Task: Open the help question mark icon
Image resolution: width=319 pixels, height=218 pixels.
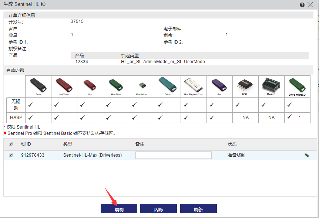Action: pyautogui.click(x=302, y=5)
